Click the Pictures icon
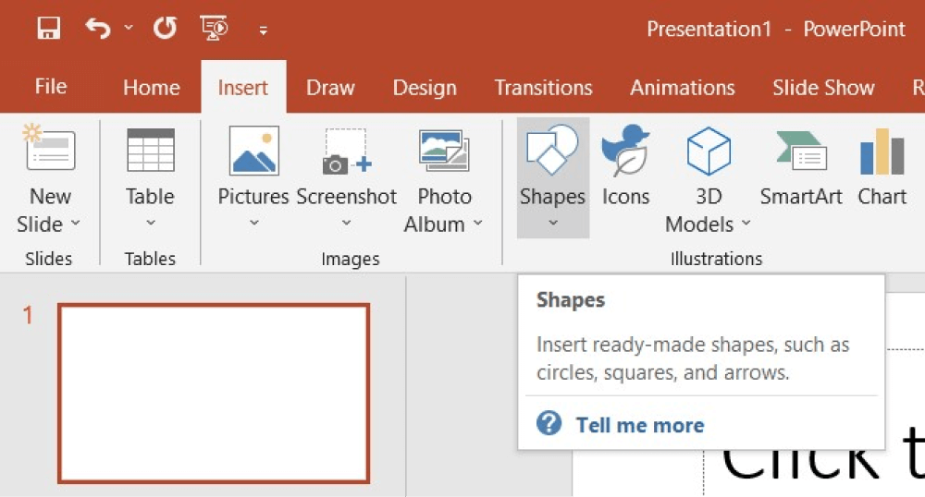925x497 pixels. point(253,151)
